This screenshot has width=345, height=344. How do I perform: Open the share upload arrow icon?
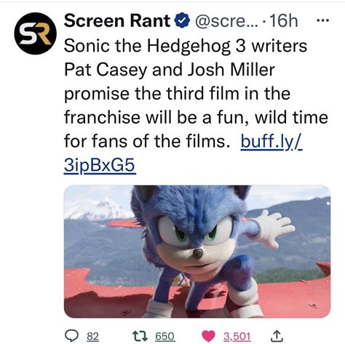coord(277,336)
